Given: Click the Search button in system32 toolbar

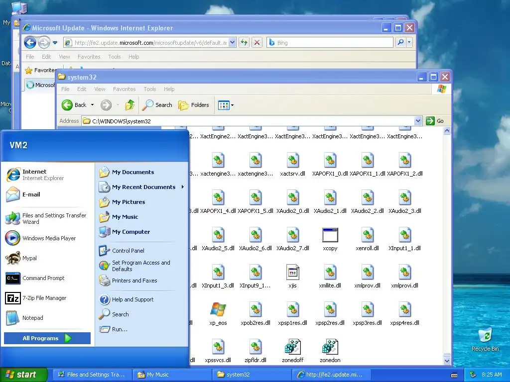Looking at the screenshot, I should coord(157,105).
